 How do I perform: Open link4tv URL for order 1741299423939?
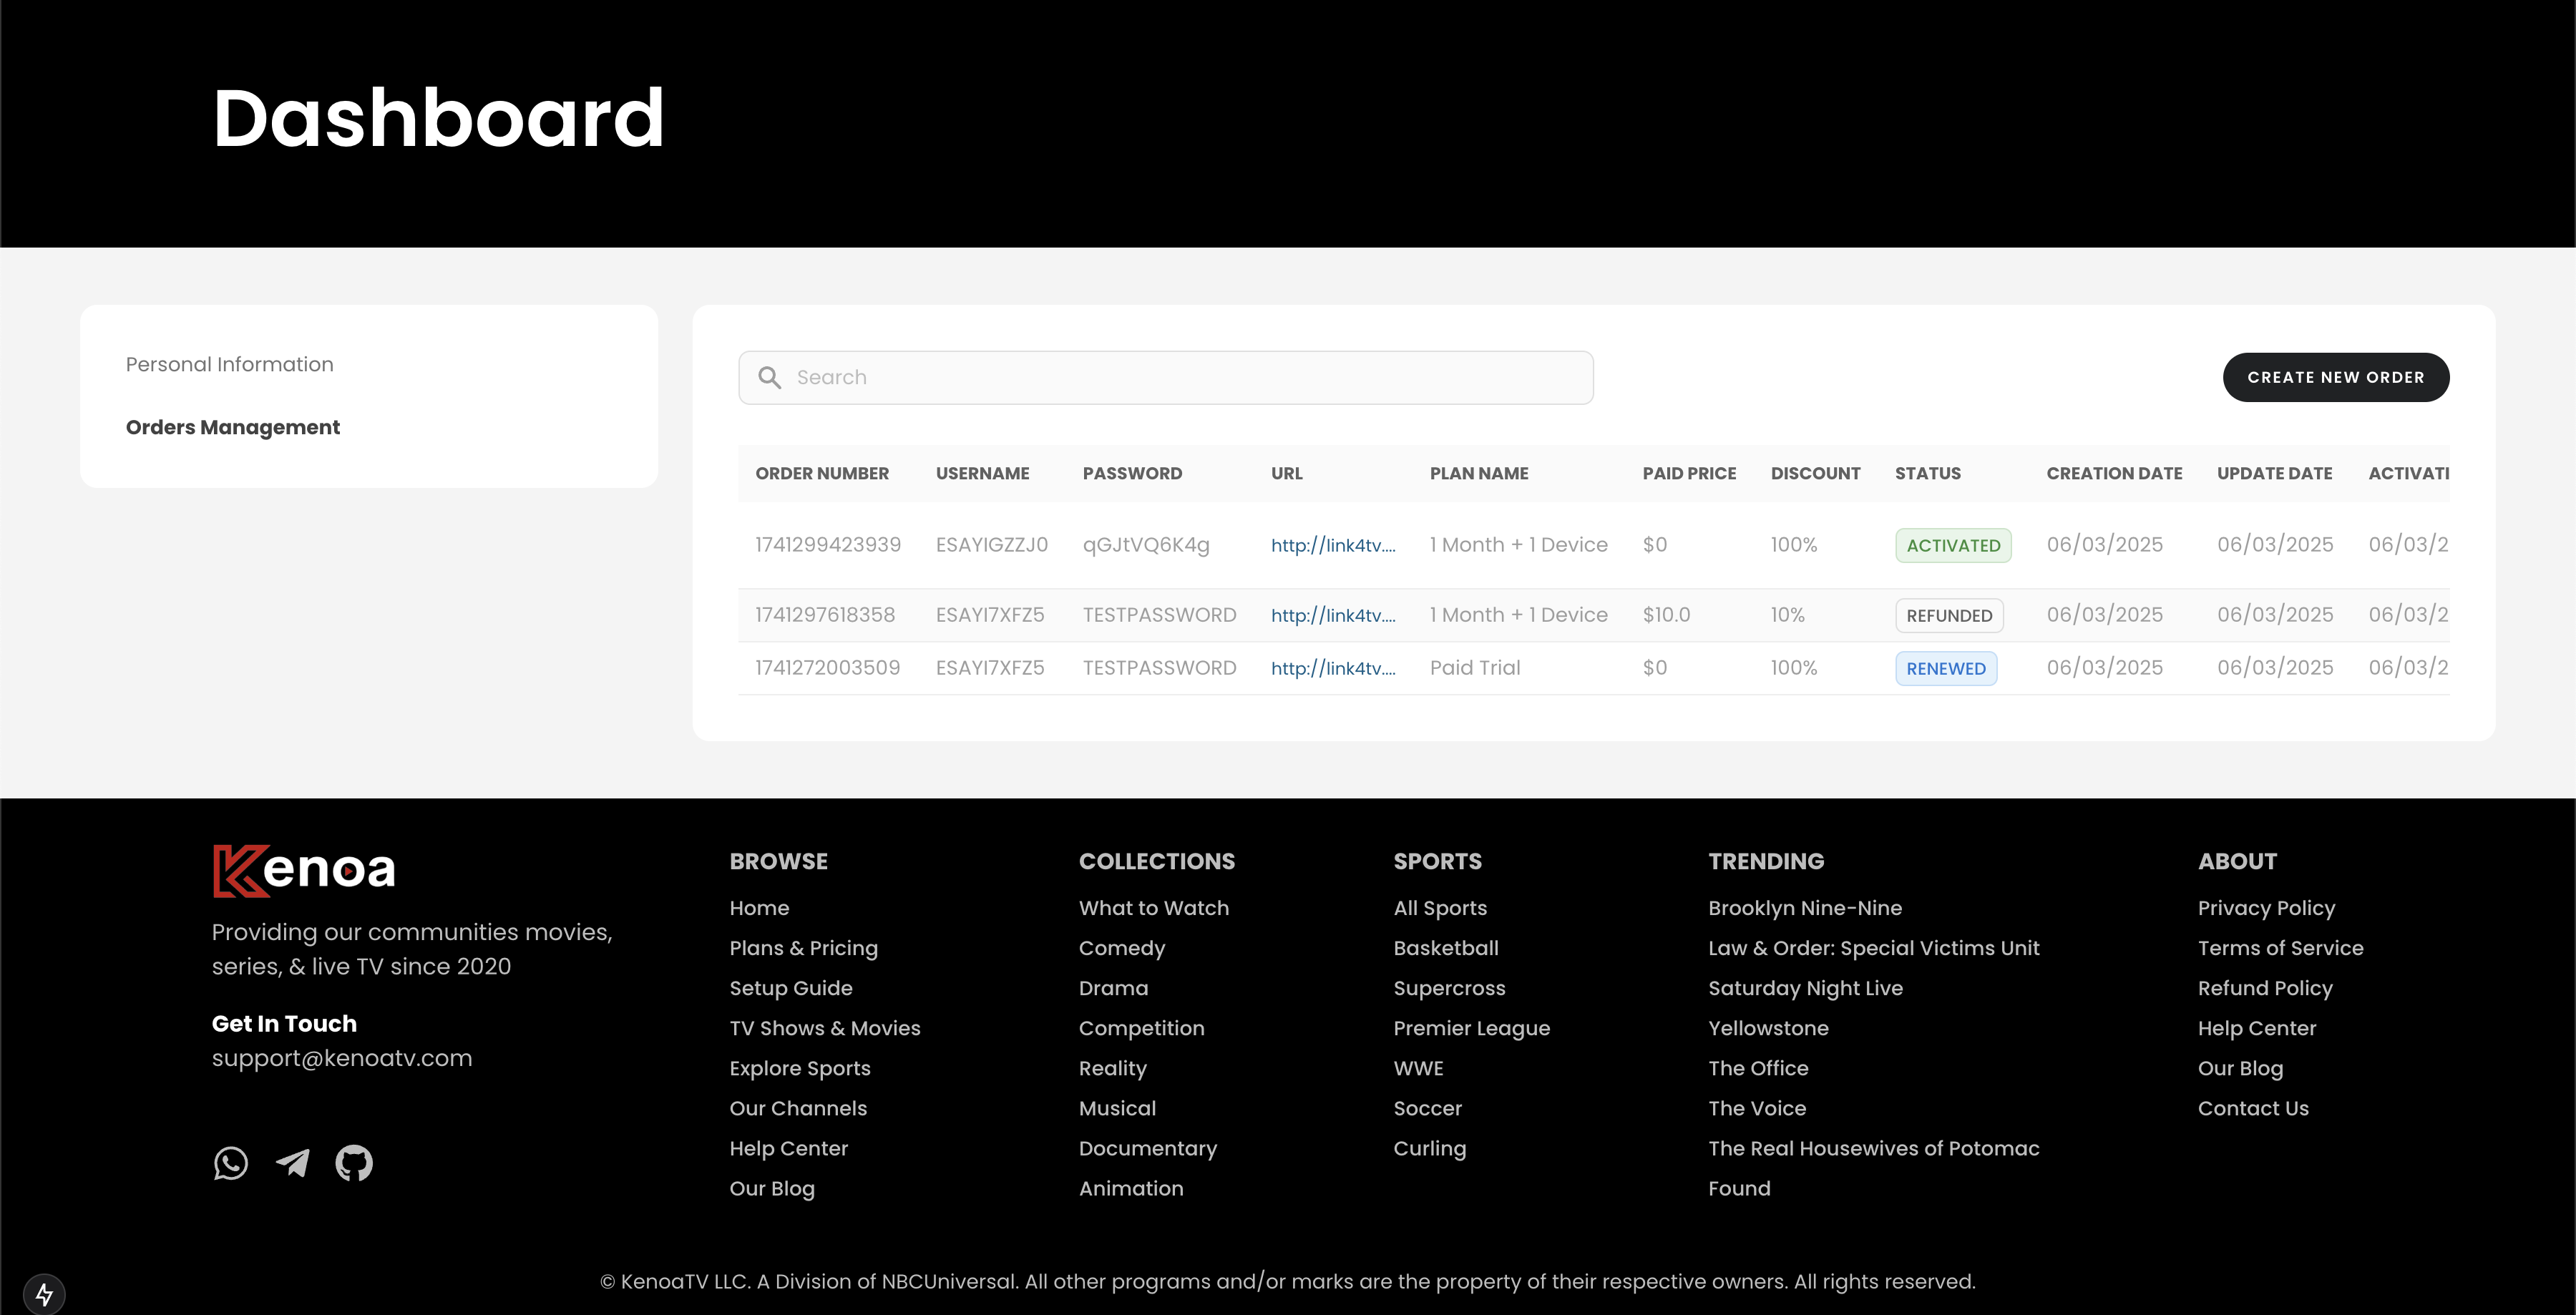tap(1332, 545)
